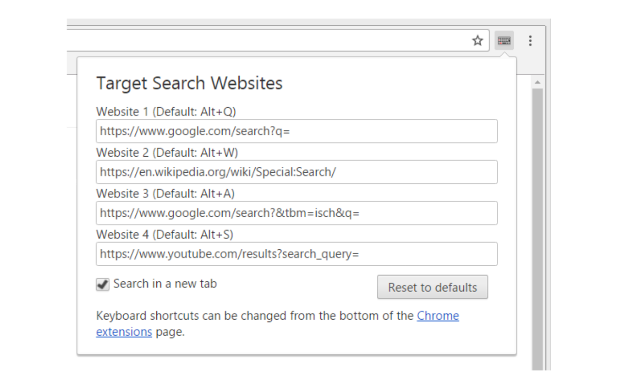
Task: Select the YouTube search query field
Action: [x=297, y=254]
